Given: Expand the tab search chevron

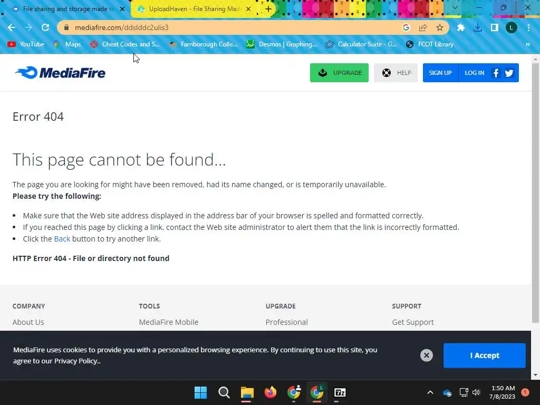Looking at the screenshot, I should (x=455, y=7).
